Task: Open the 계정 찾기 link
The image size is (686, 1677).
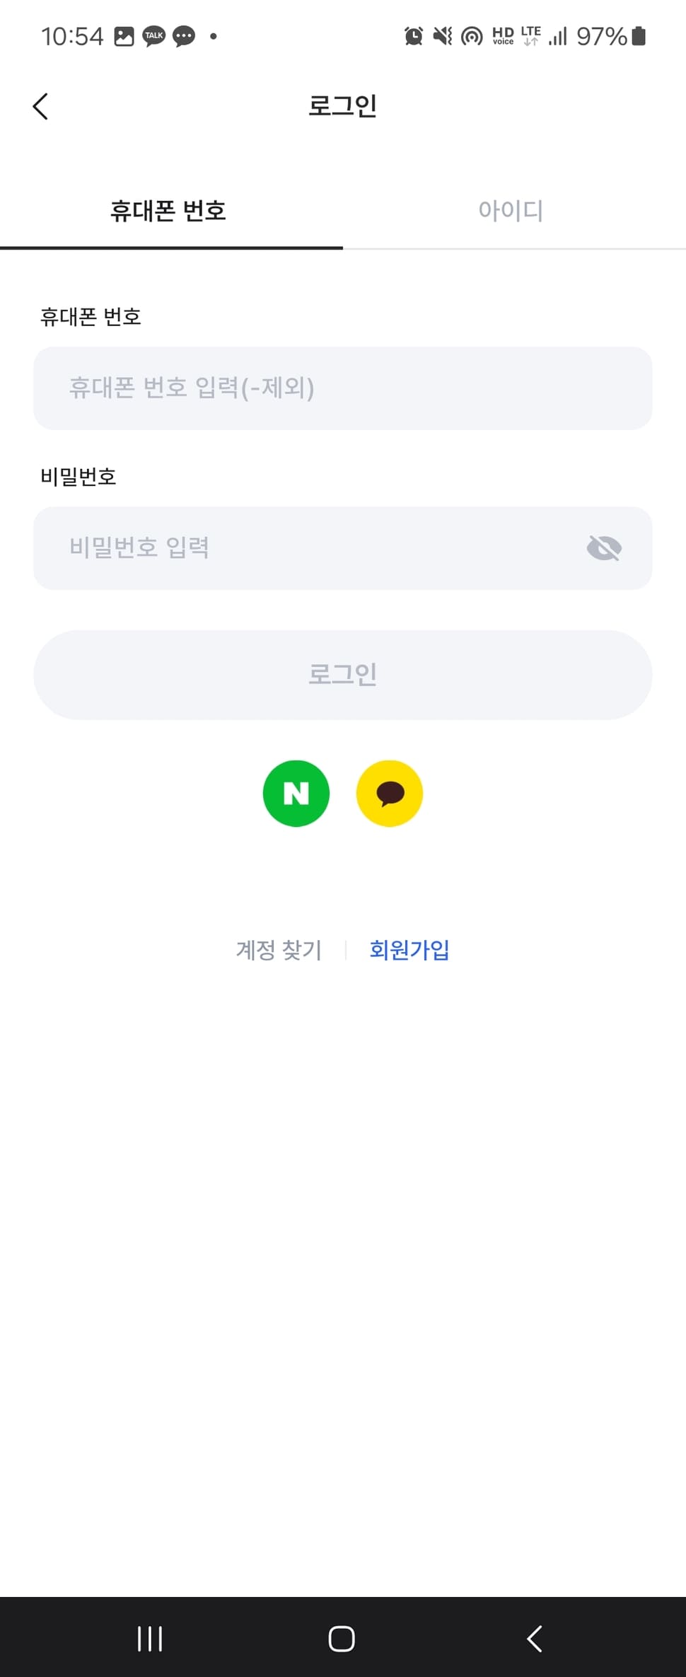Action: coord(279,950)
